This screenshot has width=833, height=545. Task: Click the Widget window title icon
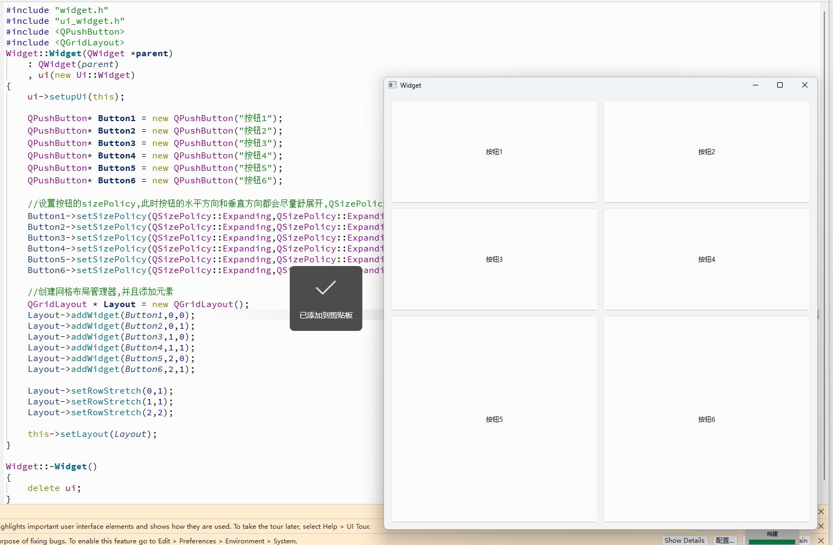(x=393, y=85)
